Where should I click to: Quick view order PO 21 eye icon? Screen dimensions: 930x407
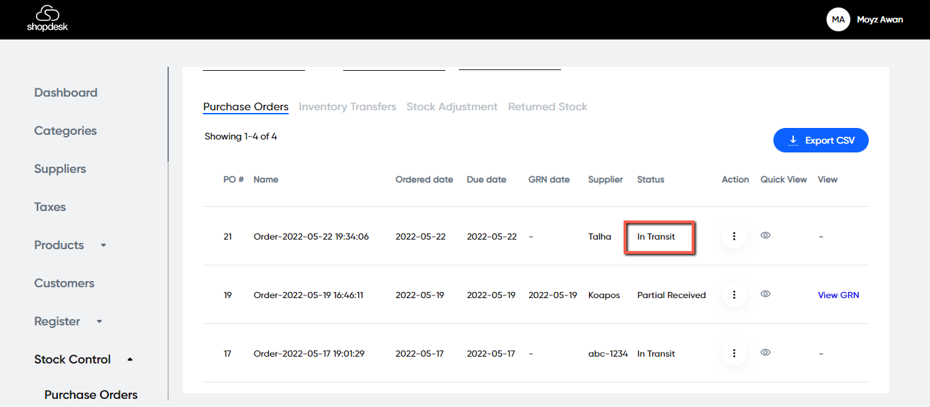765,235
